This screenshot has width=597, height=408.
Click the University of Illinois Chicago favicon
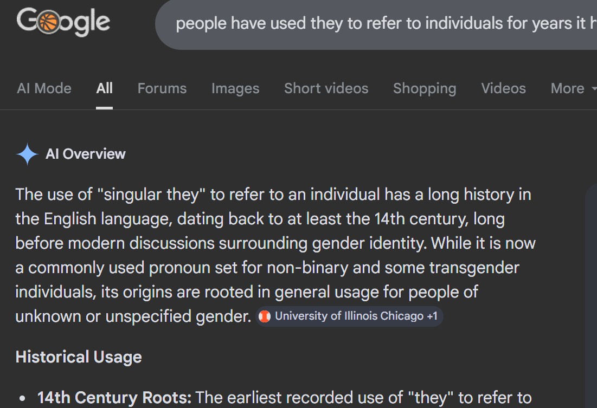point(265,316)
